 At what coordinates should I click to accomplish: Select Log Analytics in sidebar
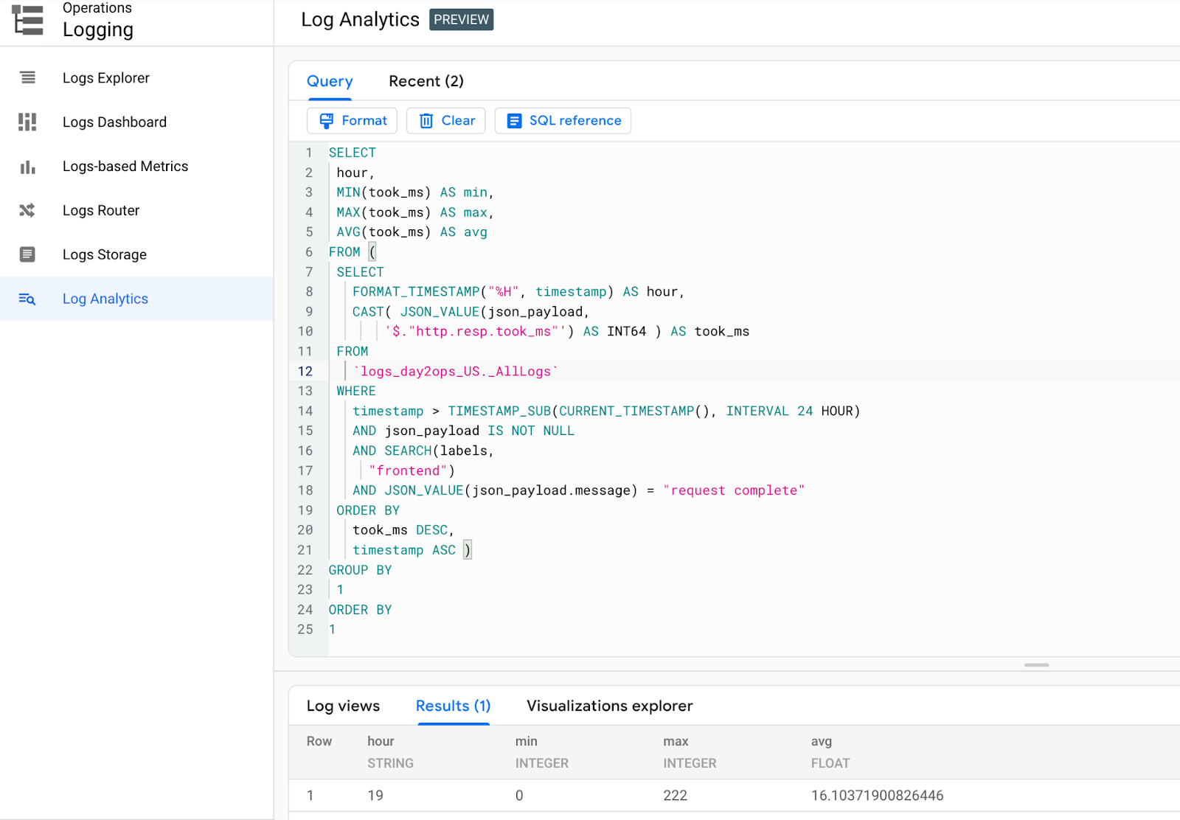pos(136,299)
